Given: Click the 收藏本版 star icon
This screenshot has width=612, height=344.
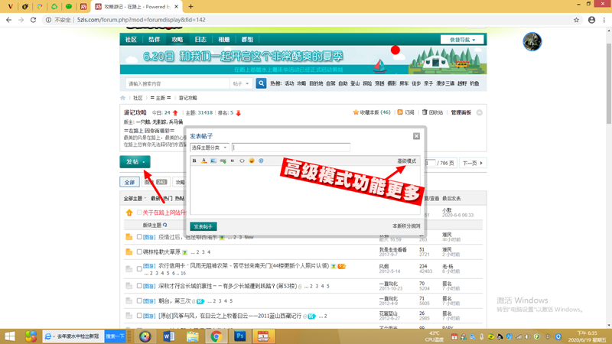Looking at the screenshot, I should pos(356,112).
